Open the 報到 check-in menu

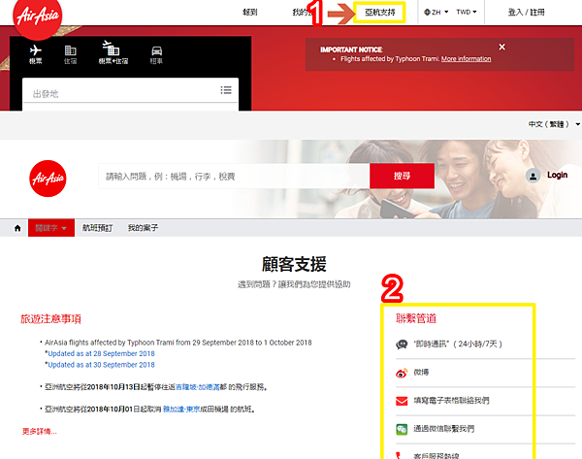[x=250, y=13]
